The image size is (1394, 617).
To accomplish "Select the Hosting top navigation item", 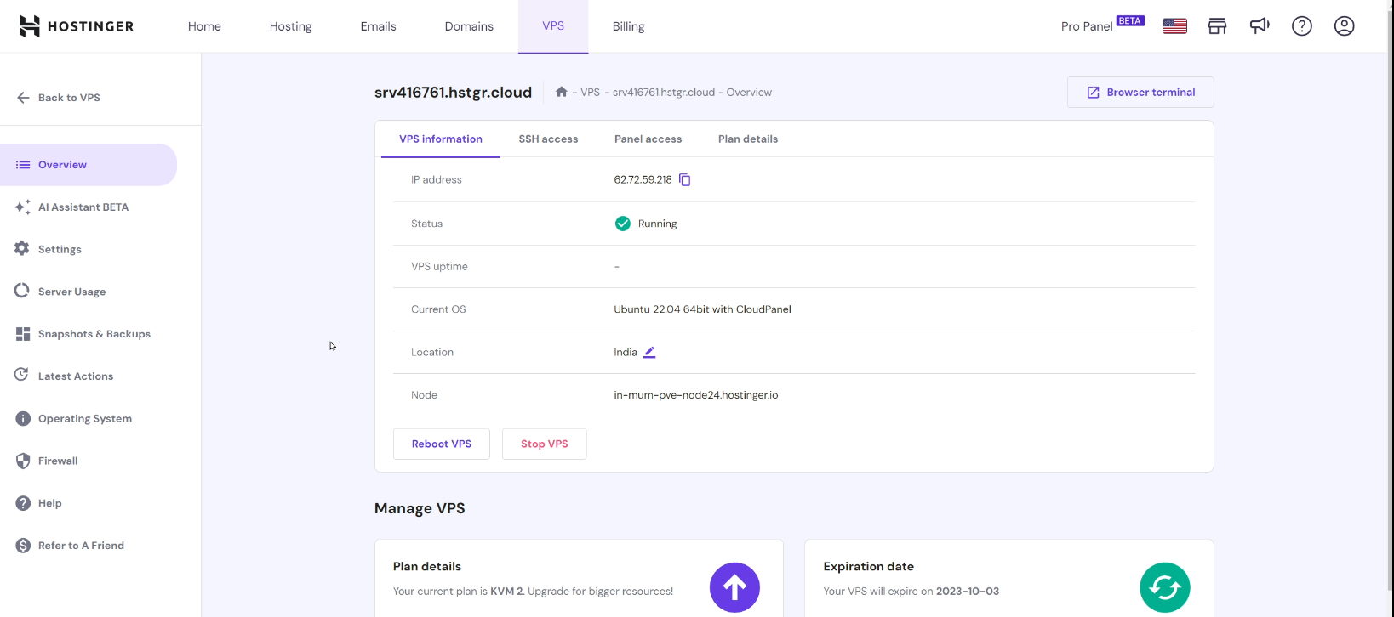I will [291, 26].
